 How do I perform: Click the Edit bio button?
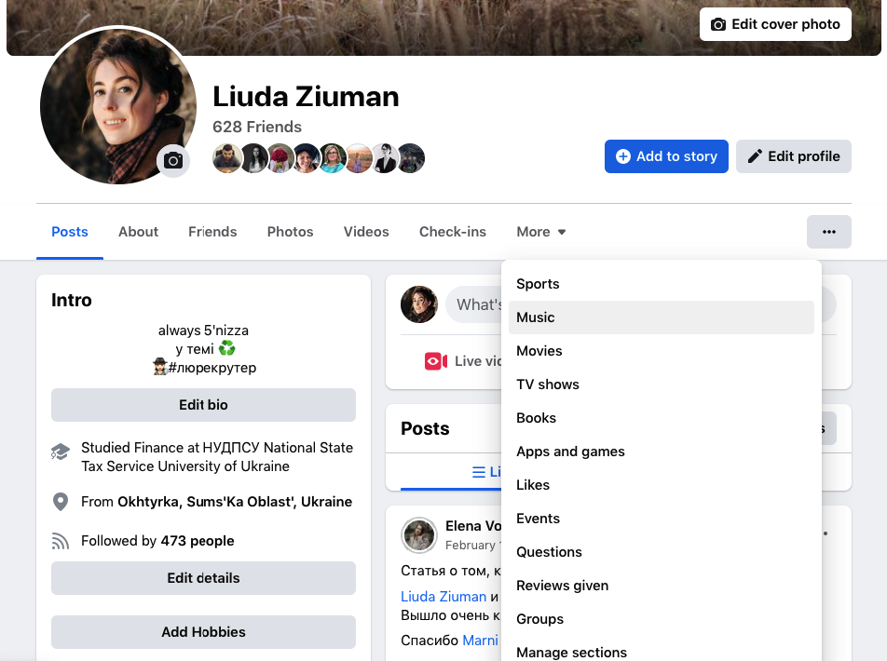click(x=204, y=405)
